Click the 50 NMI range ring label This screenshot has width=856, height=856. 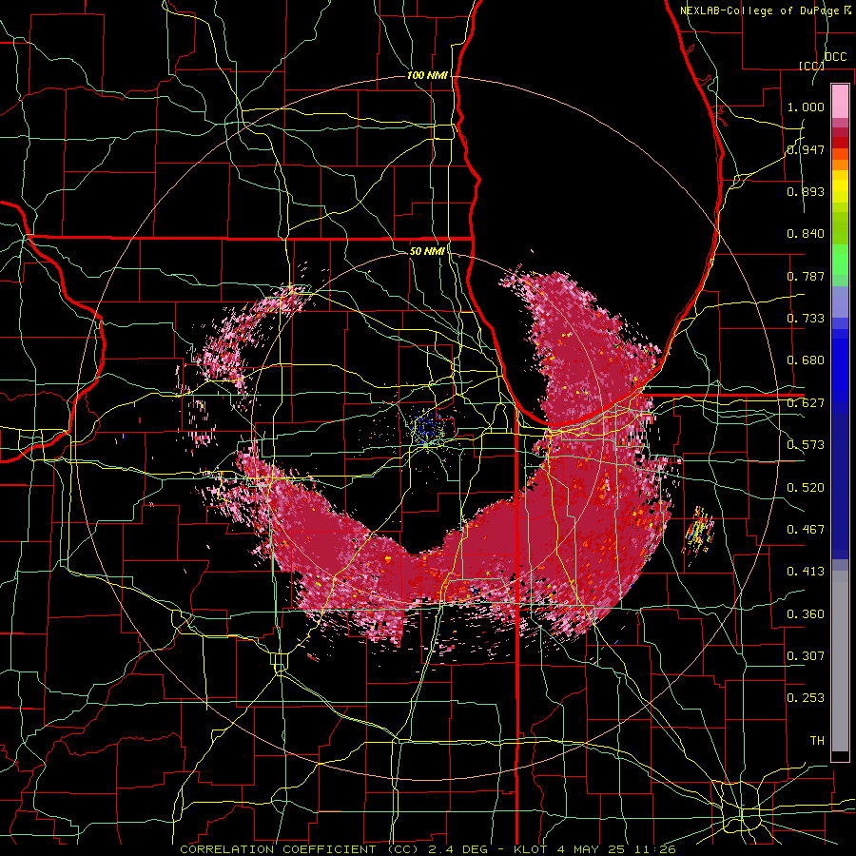[427, 251]
